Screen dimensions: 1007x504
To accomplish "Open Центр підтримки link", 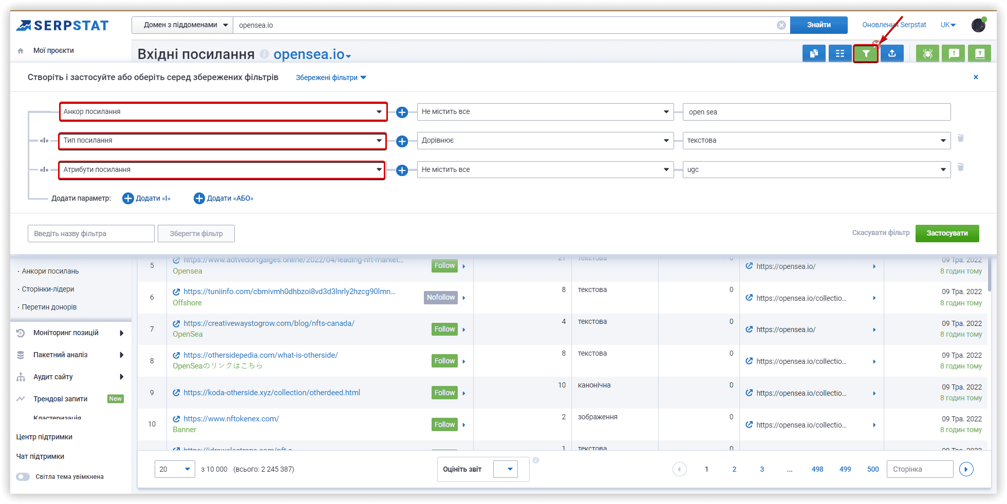I will tap(44, 437).
